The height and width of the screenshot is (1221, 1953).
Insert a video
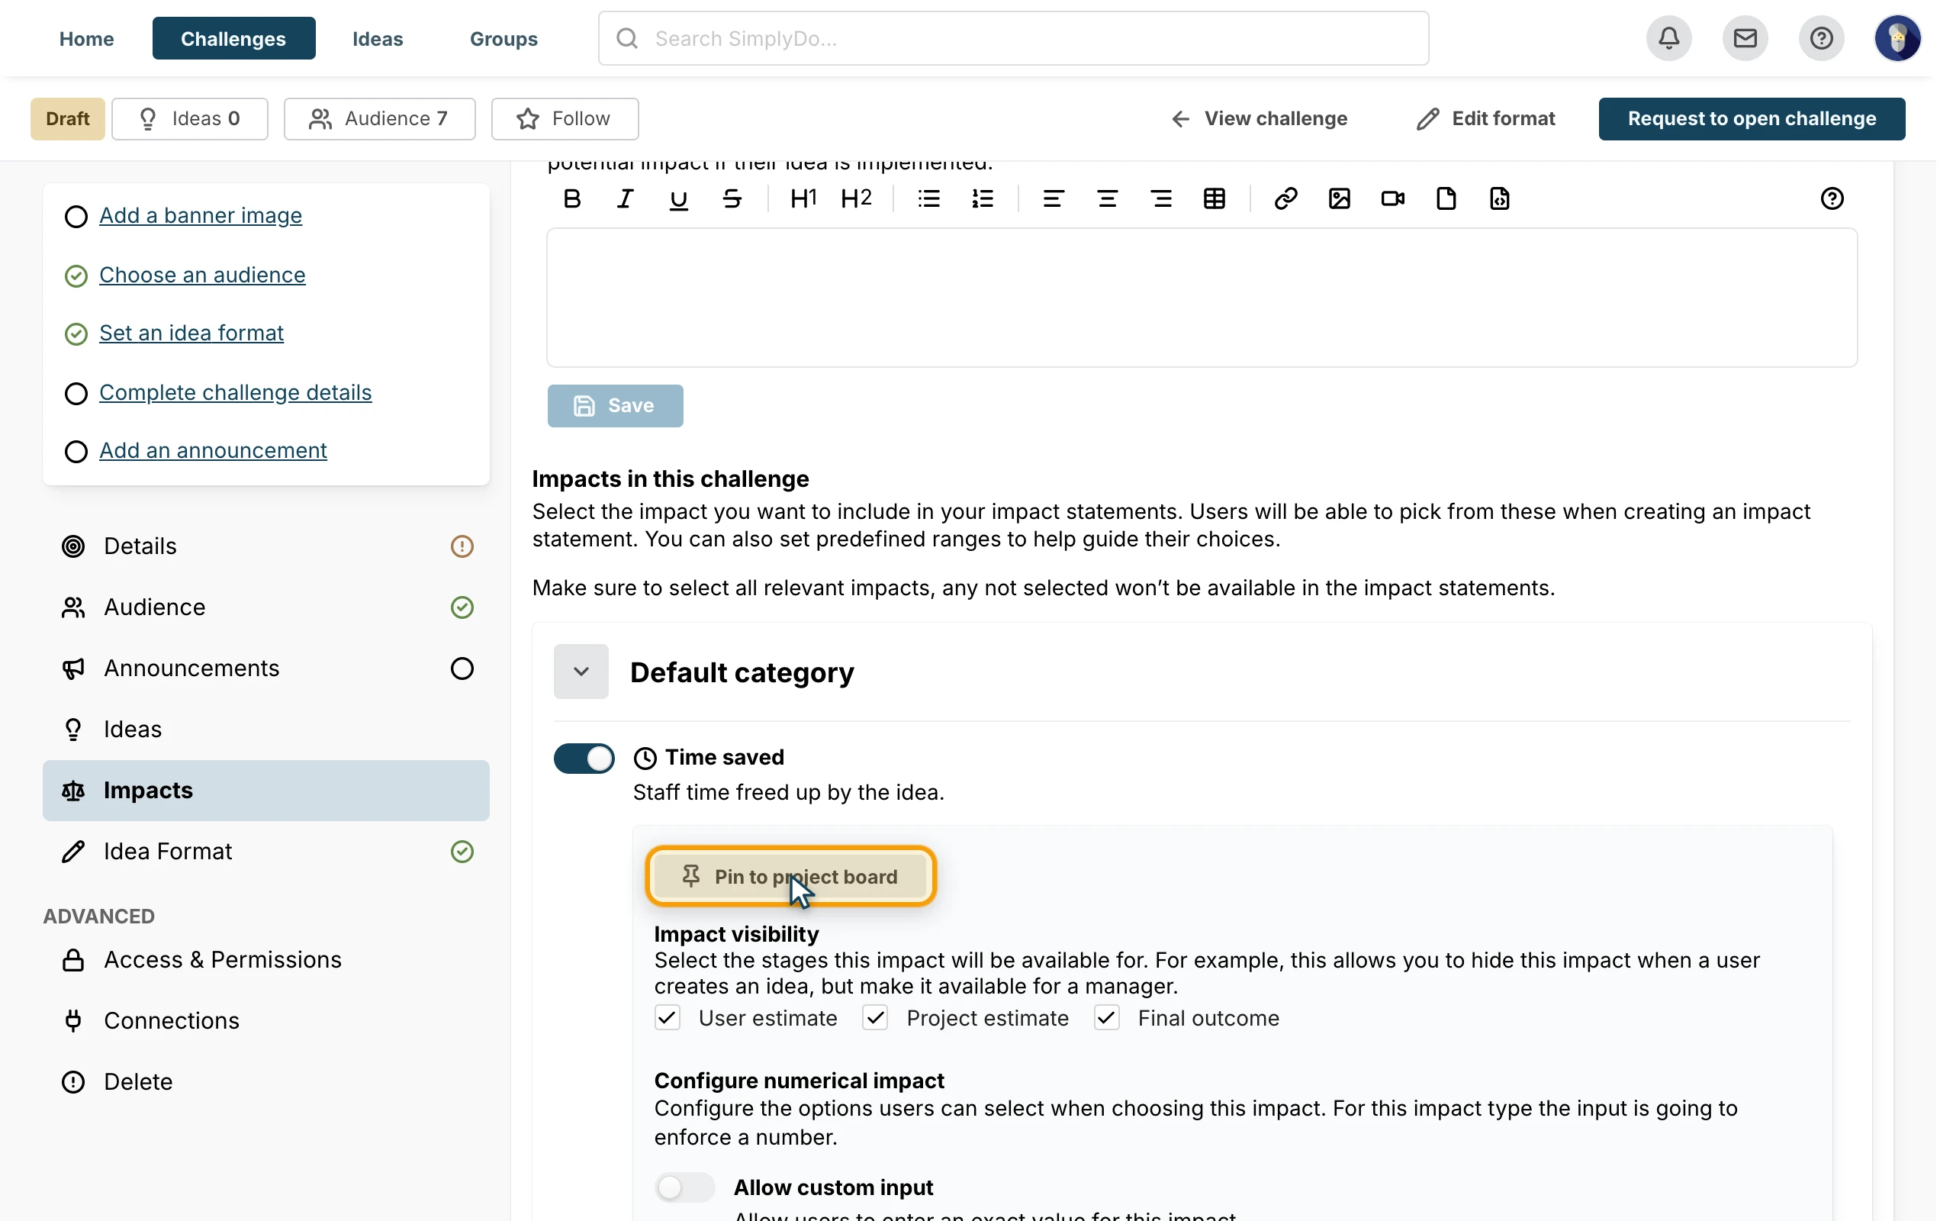(1393, 198)
